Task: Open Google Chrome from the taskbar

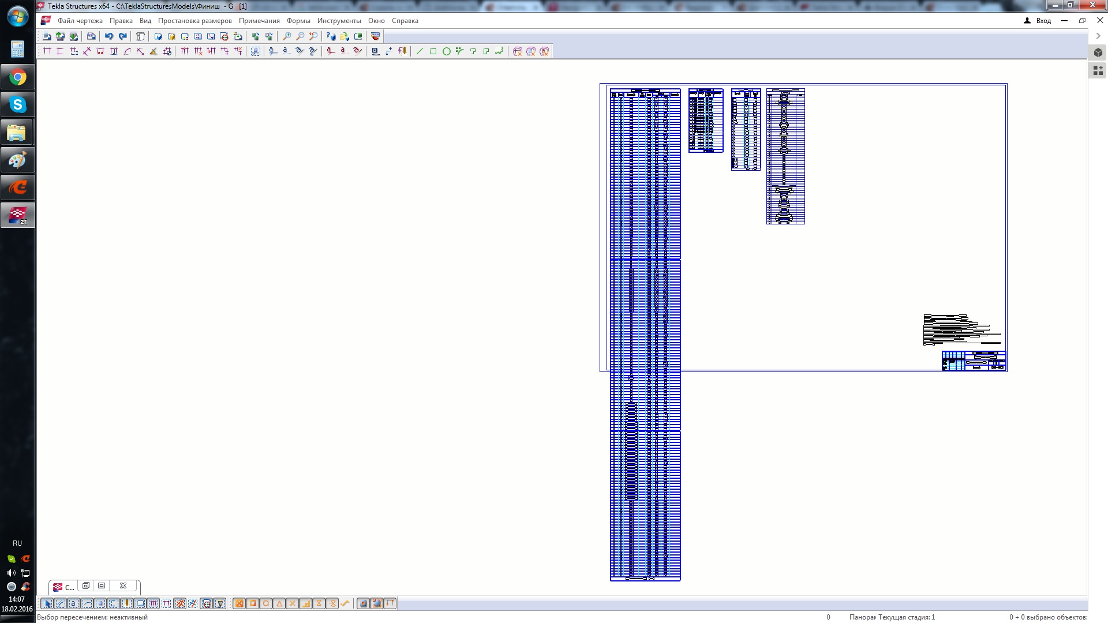Action: (x=17, y=77)
